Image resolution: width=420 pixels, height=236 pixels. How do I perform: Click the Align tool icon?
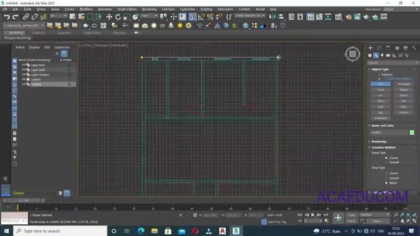[281, 17]
